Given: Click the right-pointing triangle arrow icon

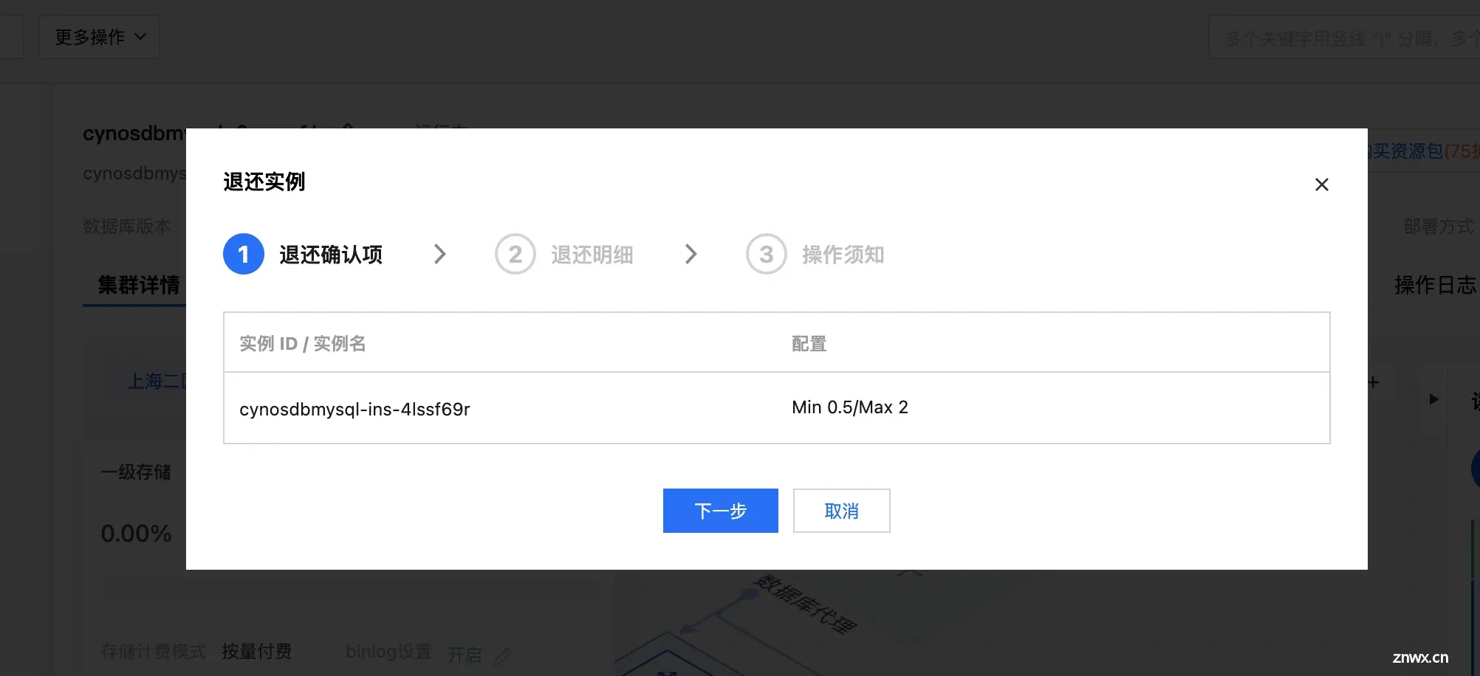Looking at the screenshot, I should coord(1433,399).
